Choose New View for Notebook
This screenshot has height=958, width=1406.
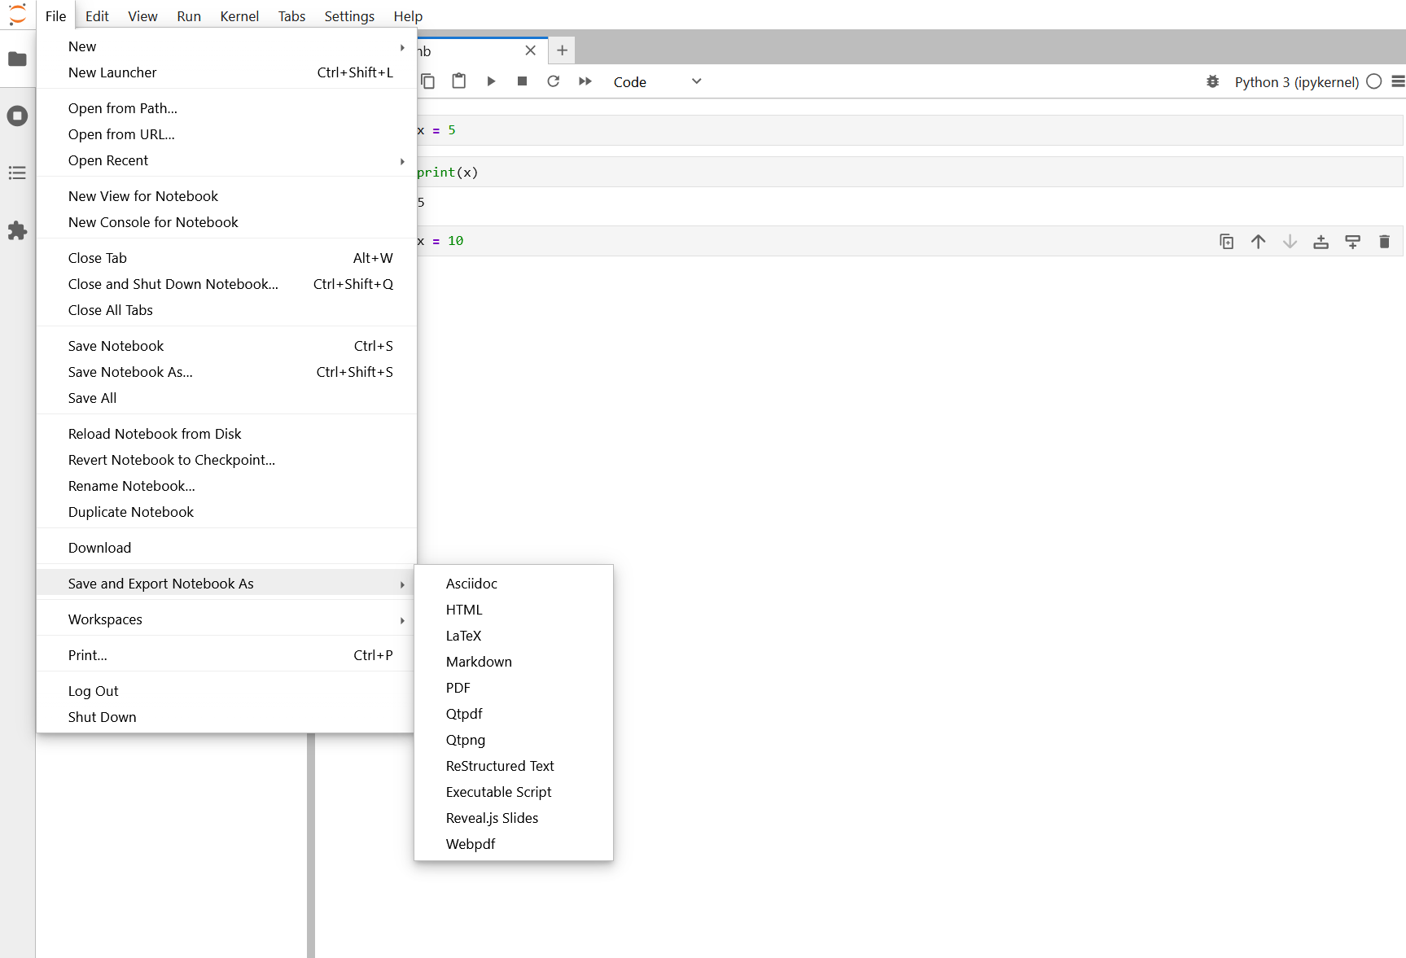tap(226, 196)
